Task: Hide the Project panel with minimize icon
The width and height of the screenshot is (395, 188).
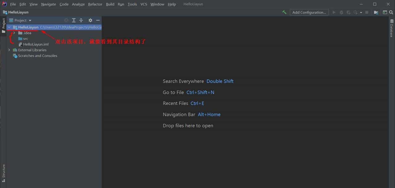Action: (x=98, y=20)
